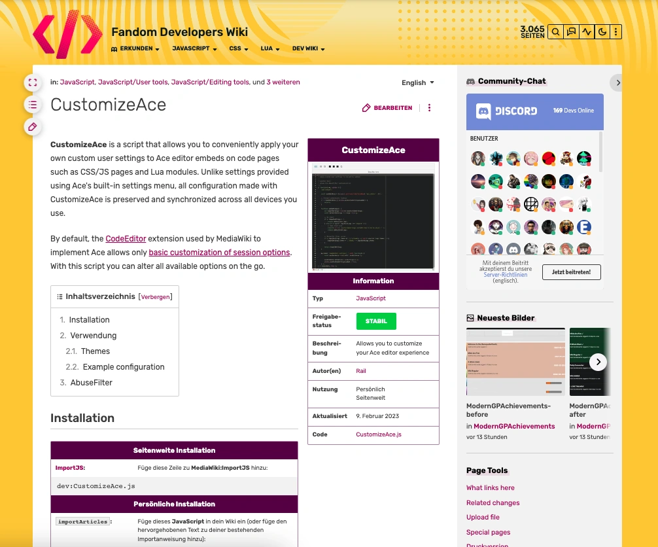Open the search magnifier icon

coord(555,32)
